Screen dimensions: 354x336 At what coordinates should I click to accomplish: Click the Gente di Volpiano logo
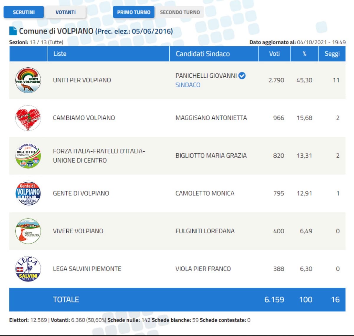[28, 193]
